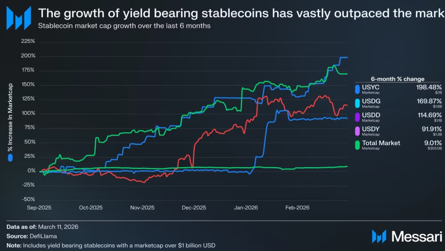Click the Sep-2025 x-axis label
Viewport: 445px width, 251px height.
39,207
